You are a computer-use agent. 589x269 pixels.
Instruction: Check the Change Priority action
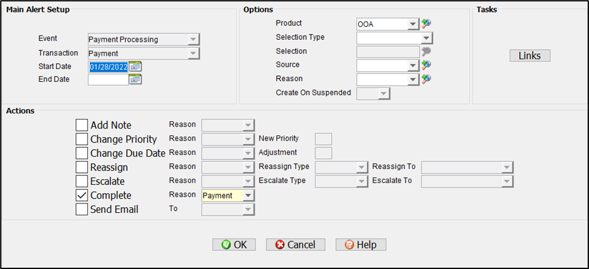(82, 139)
